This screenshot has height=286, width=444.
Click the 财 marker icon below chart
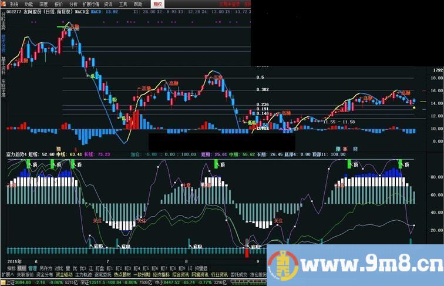[x=354, y=149]
